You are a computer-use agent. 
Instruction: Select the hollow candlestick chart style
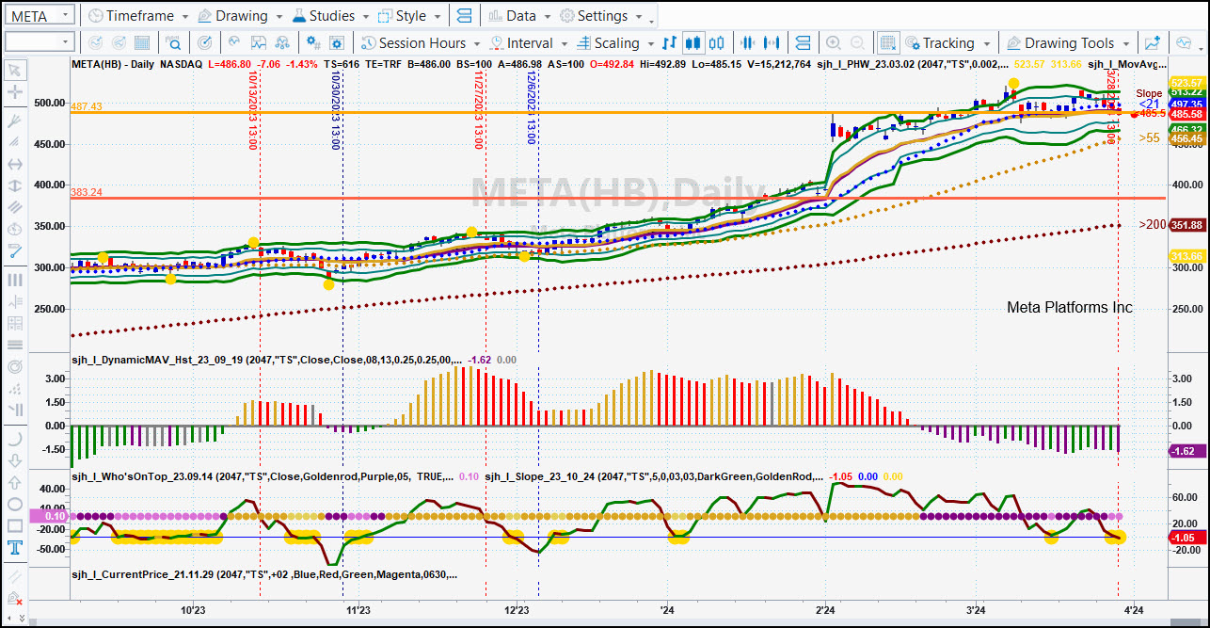[x=717, y=42]
